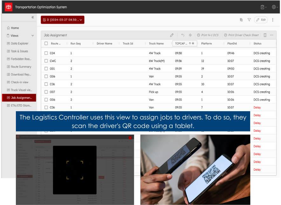This screenshot has width=281, height=205.
Task: Open the vertical three-dot menu near Edit
Action: (273, 20)
